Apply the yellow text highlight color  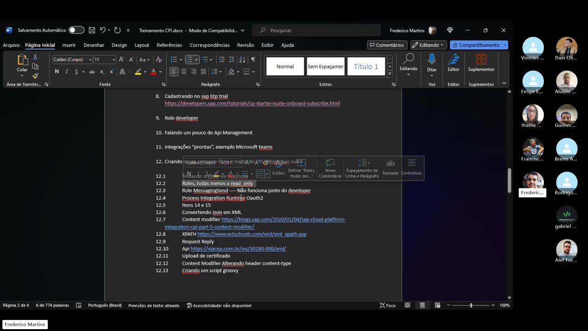click(138, 72)
